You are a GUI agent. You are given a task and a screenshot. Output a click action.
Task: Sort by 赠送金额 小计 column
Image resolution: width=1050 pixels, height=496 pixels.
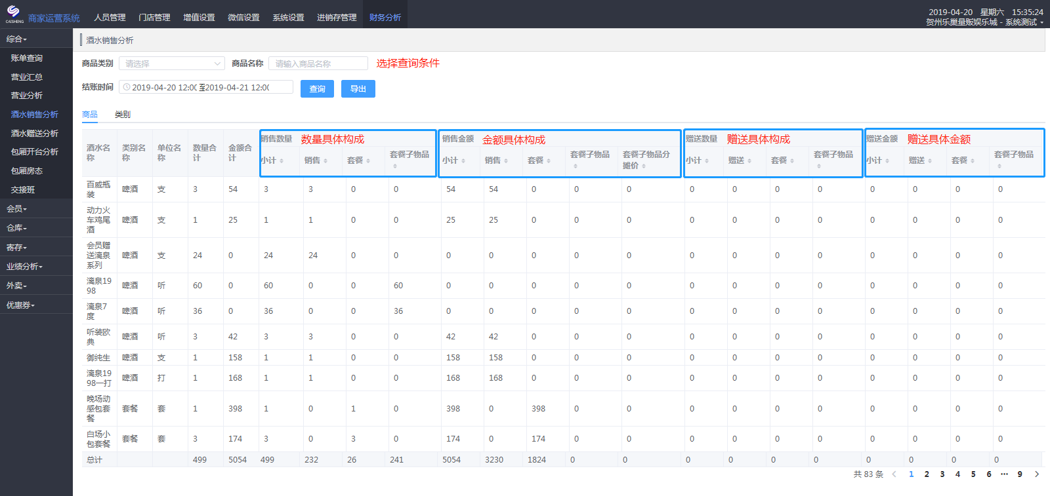click(887, 161)
